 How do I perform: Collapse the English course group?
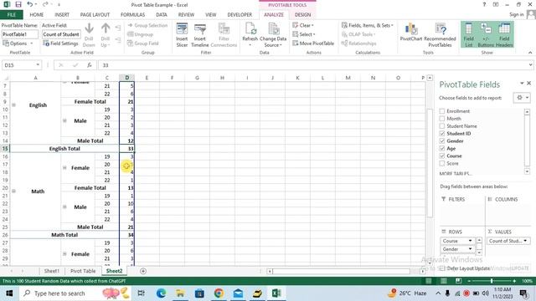(x=13, y=105)
